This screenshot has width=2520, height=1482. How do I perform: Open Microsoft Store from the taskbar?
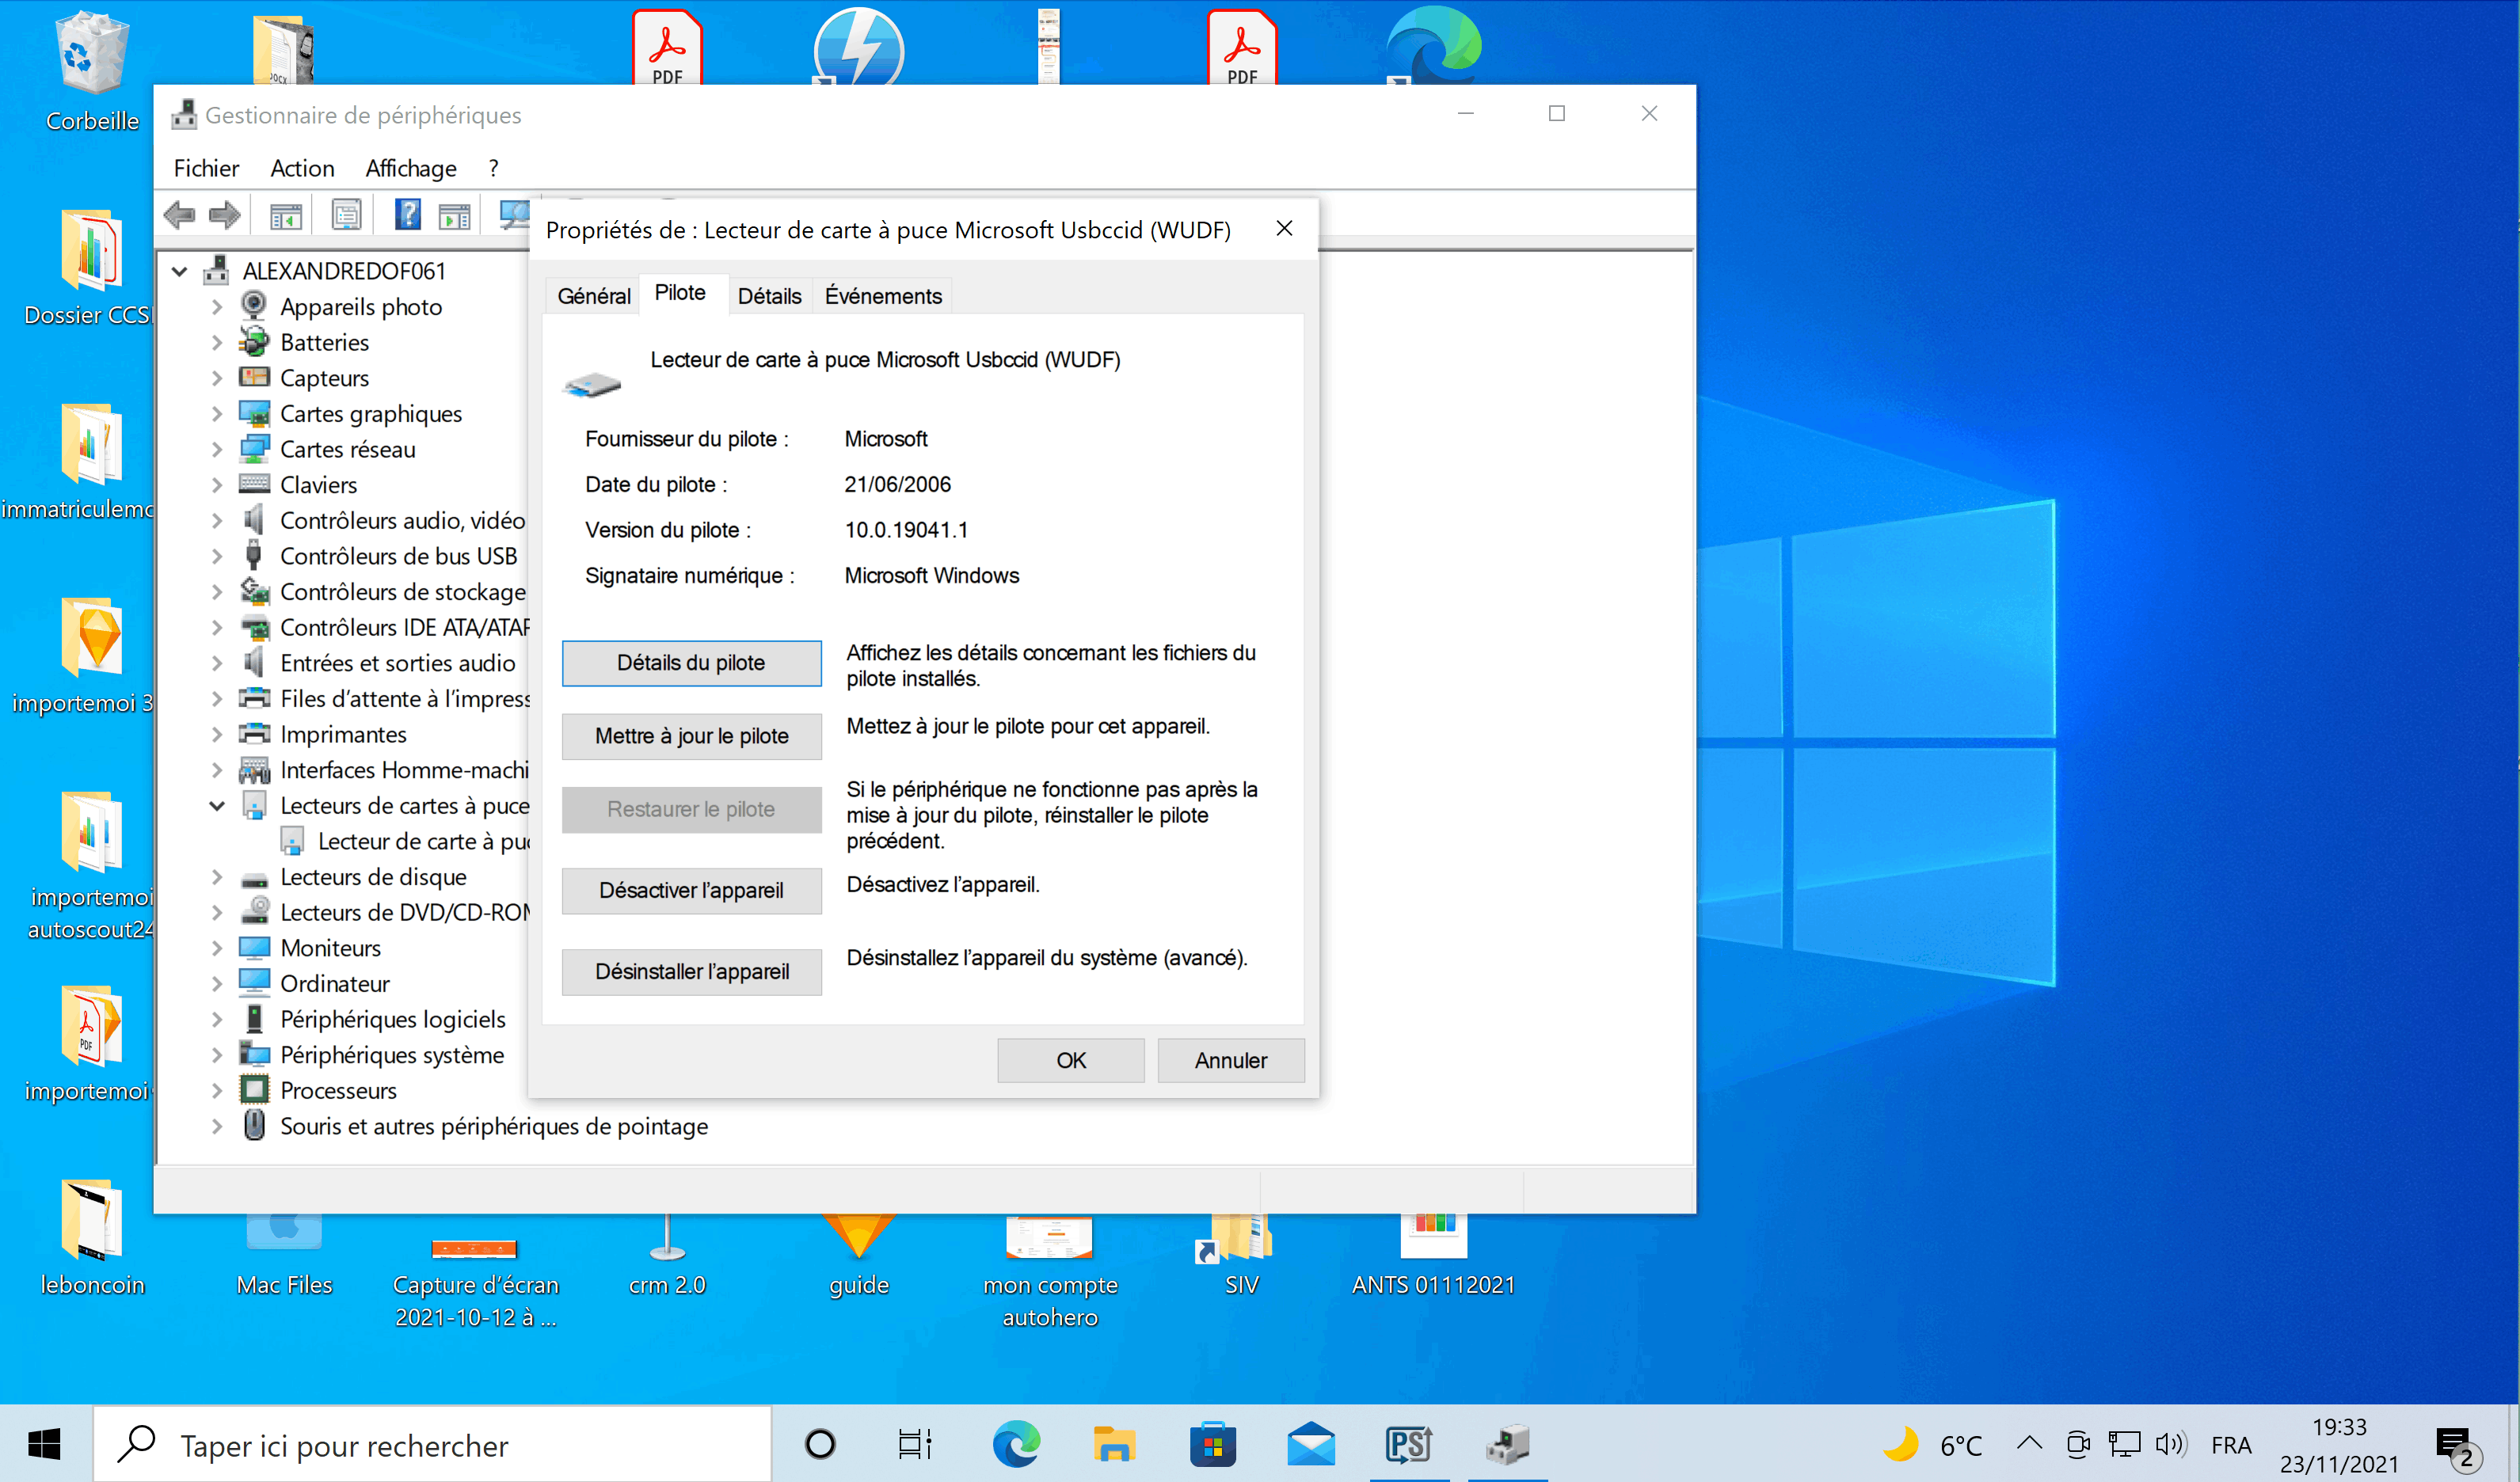point(1212,1445)
